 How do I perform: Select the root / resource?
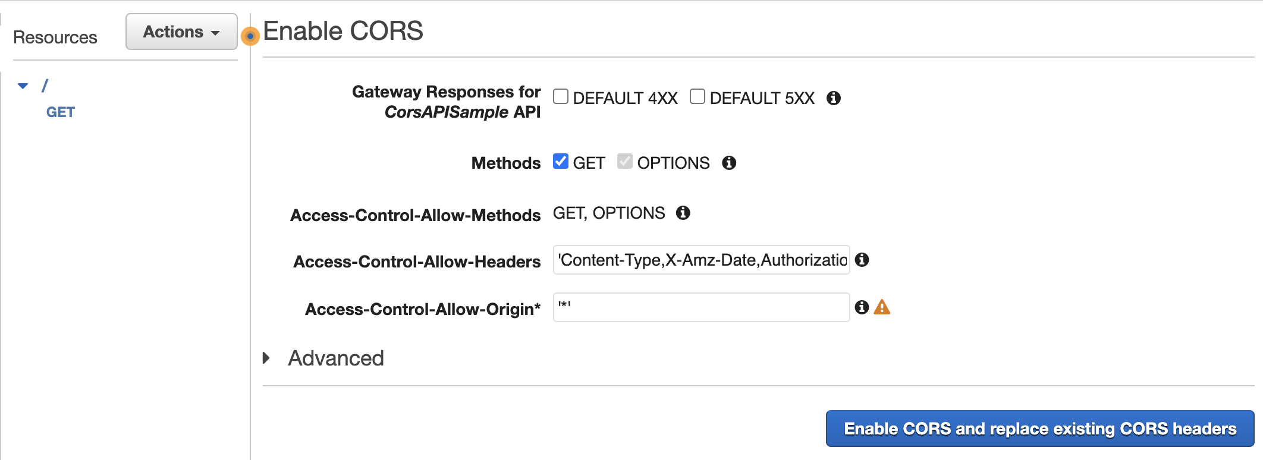point(44,84)
